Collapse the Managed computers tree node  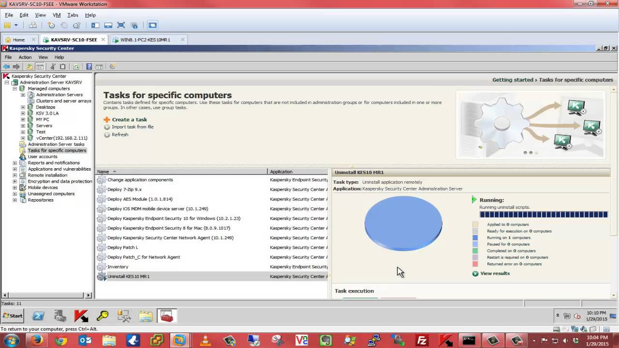(x=15, y=88)
